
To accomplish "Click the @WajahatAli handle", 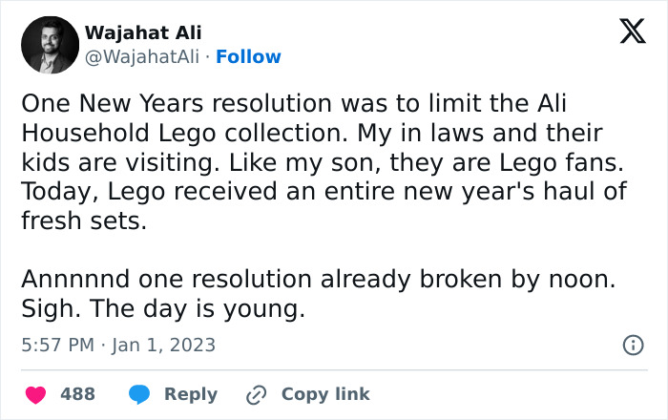I will [x=142, y=56].
